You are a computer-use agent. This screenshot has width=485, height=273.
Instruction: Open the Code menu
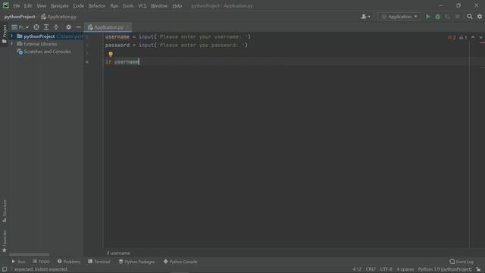tap(78, 6)
